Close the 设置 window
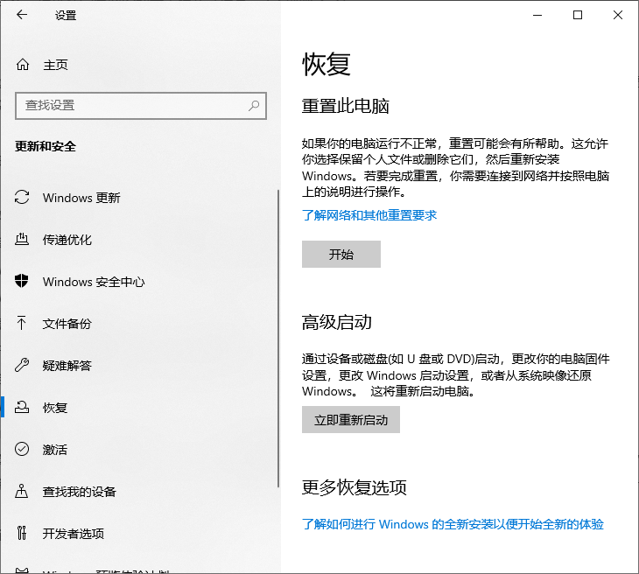639x574 pixels. 618,16
